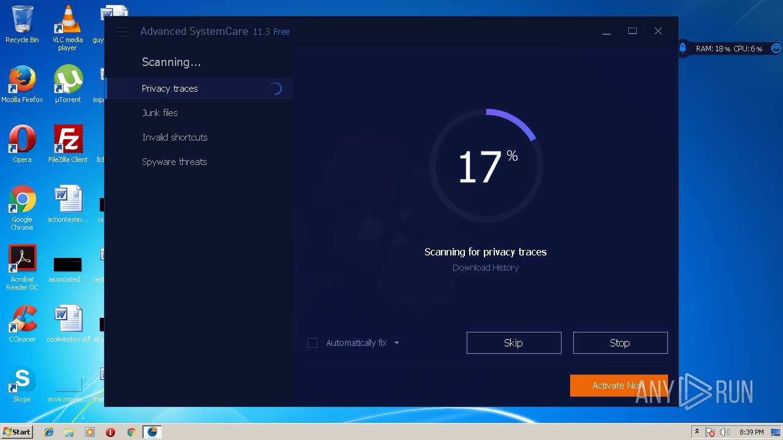
Task: Open the Recycle Bin desktop icon
Action: (22, 24)
